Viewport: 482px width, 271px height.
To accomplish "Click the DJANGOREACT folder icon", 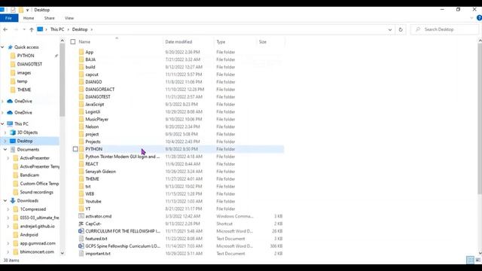I will coord(81,89).
